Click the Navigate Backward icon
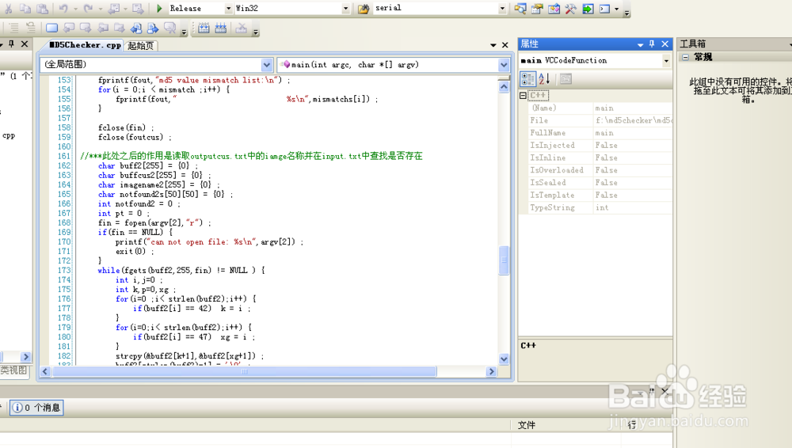 (113, 9)
